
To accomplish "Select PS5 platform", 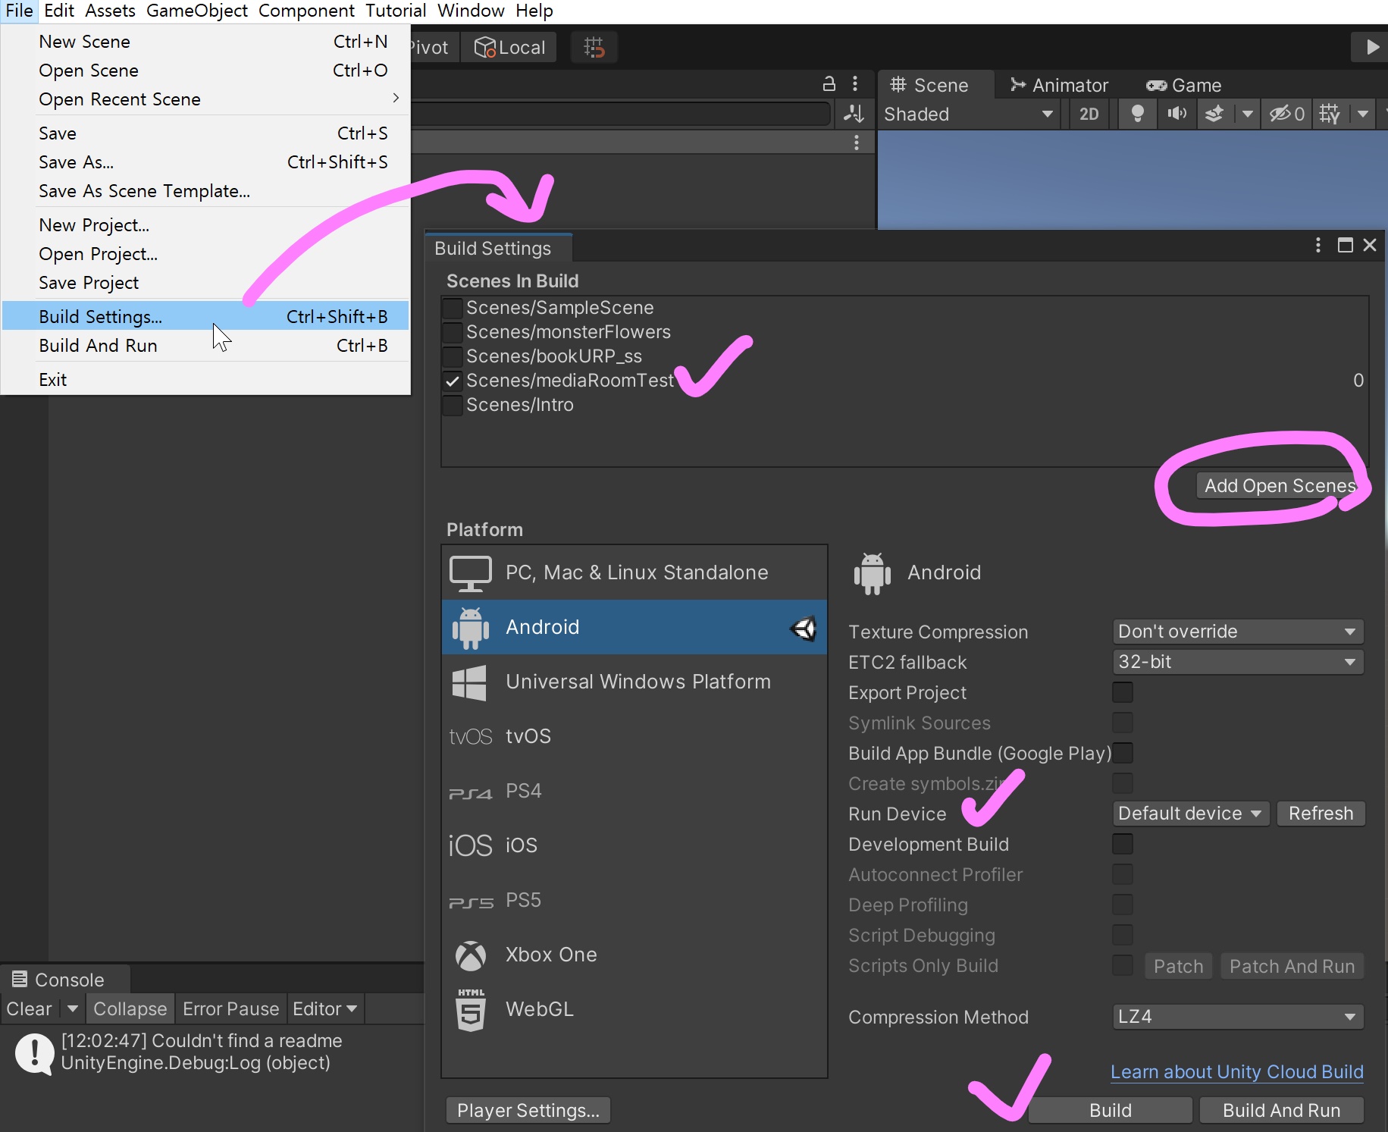I will pos(634,900).
